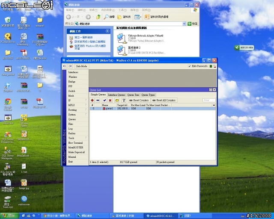This screenshot has width=274, height=219.
Task: Toggle the Hide Passwords checkbox
Action: pyautogui.click(x=189, y=66)
